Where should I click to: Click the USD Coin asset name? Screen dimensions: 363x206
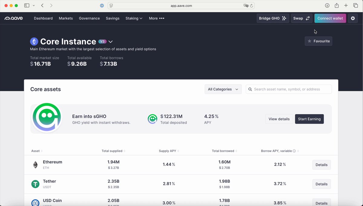52,201
